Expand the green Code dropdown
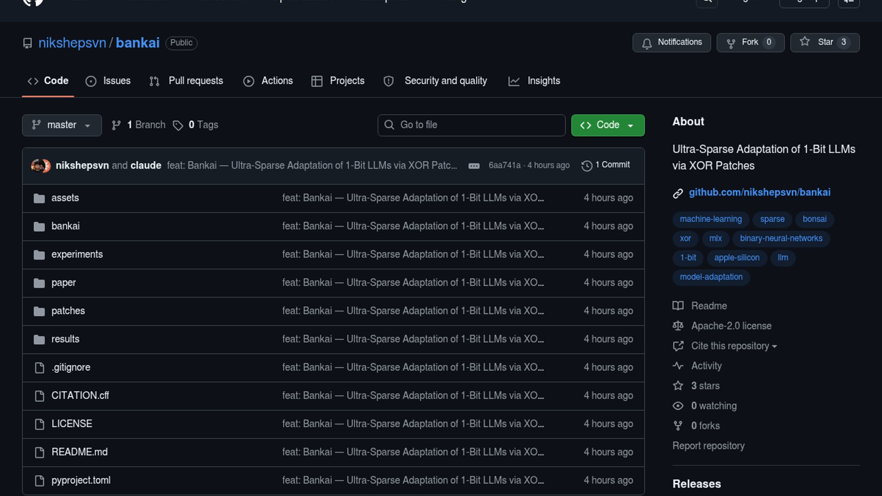 click(607, 125)
